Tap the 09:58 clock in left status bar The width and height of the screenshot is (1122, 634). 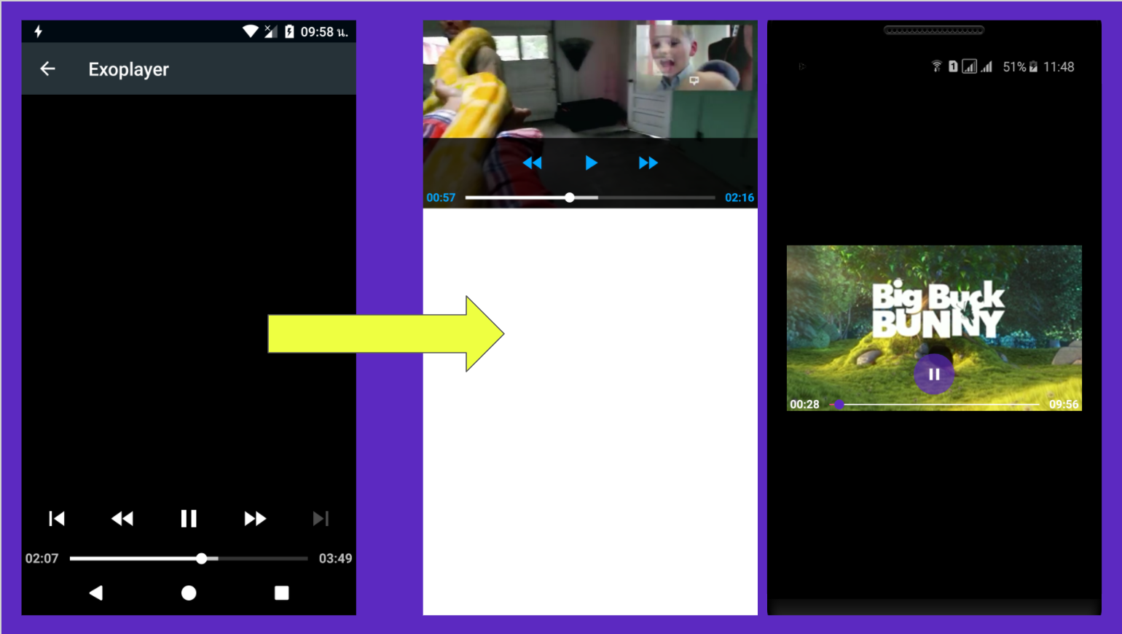(x=324, y=31)
